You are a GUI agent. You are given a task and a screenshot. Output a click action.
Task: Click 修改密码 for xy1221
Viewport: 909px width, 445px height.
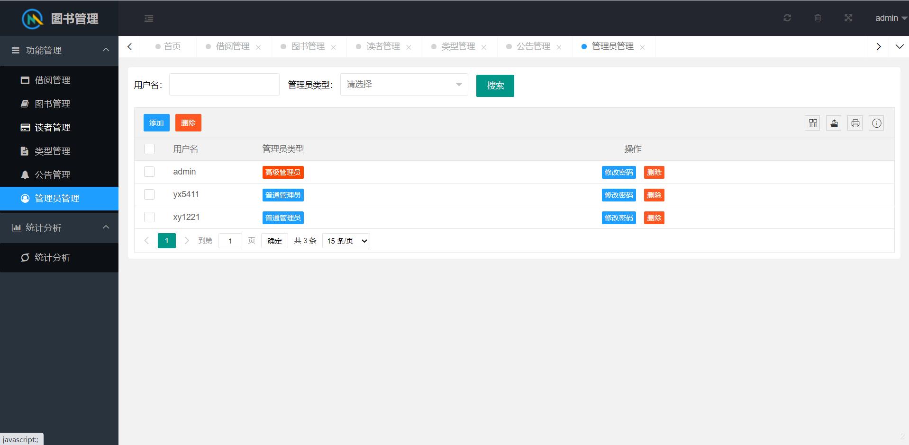pyautogui.click(x=619, y=218)
